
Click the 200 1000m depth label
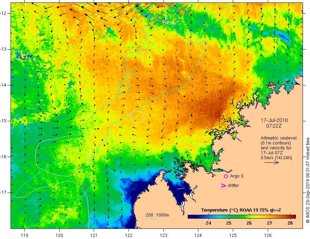tap(157, 215)
